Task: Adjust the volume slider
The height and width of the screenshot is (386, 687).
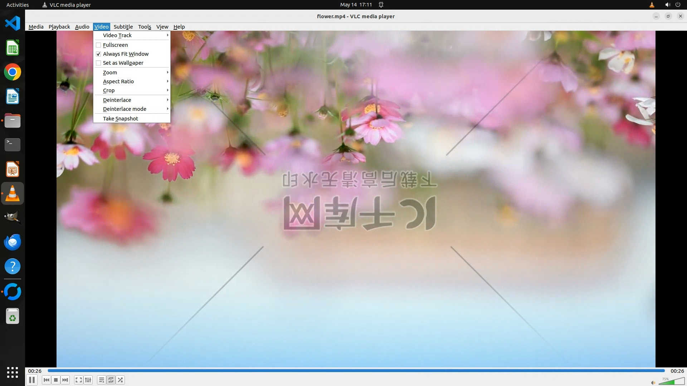Action: click(672, 381)
